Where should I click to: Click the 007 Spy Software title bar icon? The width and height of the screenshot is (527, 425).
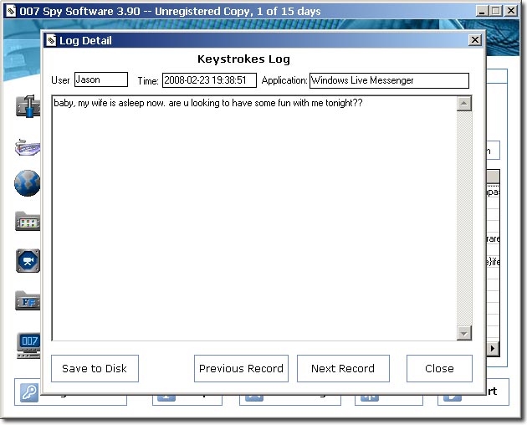(11, 11)
